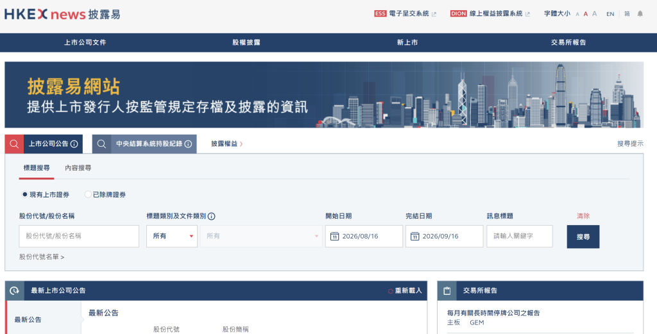Click 清除 to clear the search form
Screen dimensions: 657x334
coord(583,216)
